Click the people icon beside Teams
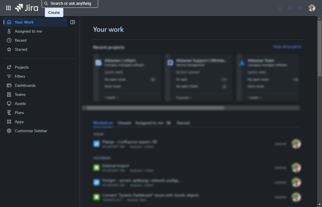322x207 pixels. [9, 94]
